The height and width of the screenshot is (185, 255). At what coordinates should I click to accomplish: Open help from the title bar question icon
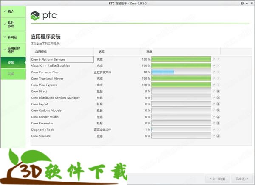pyautogui.click(x=242, y=3)
